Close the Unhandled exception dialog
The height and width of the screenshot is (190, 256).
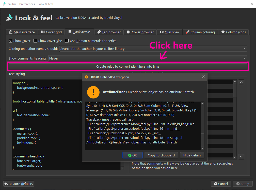click(x=203, y=77)
